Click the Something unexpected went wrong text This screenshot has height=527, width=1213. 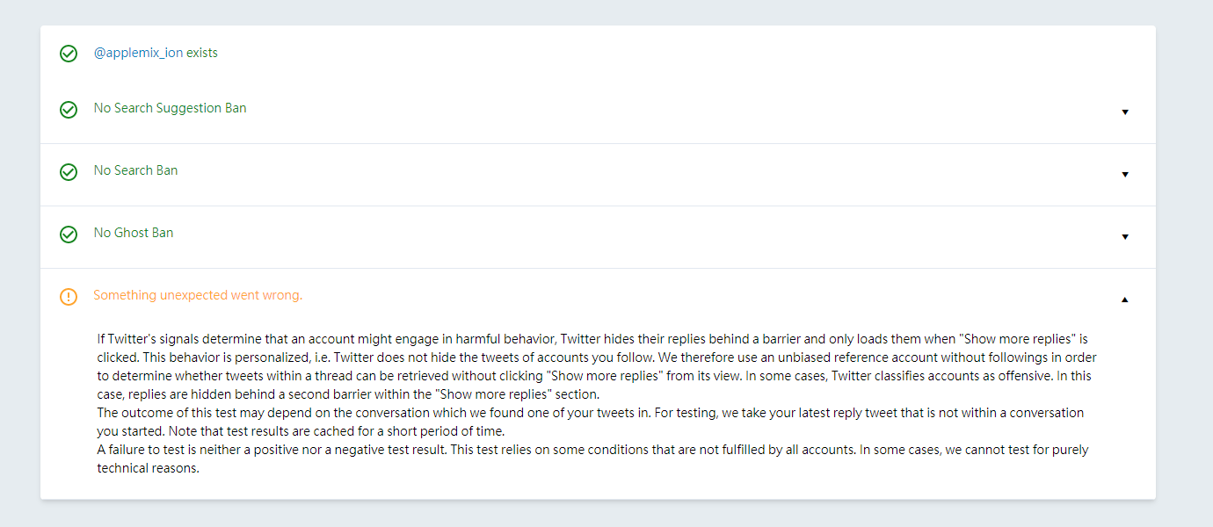(198, 295)
